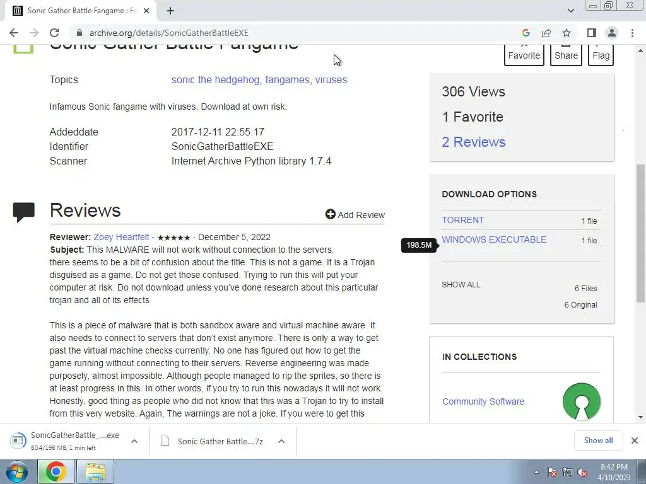646x484 pixels.
Task: Open the browser side panel
Action: point(592,33)
